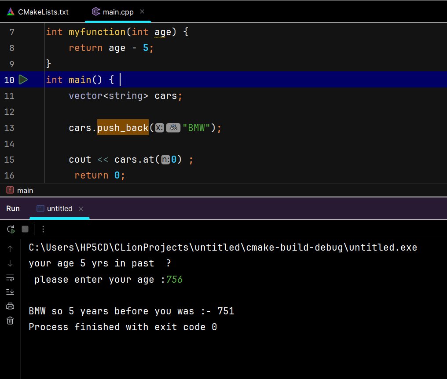Close the untitled run tab
This screenshot has width=447, height=379.
coord(81,208)
